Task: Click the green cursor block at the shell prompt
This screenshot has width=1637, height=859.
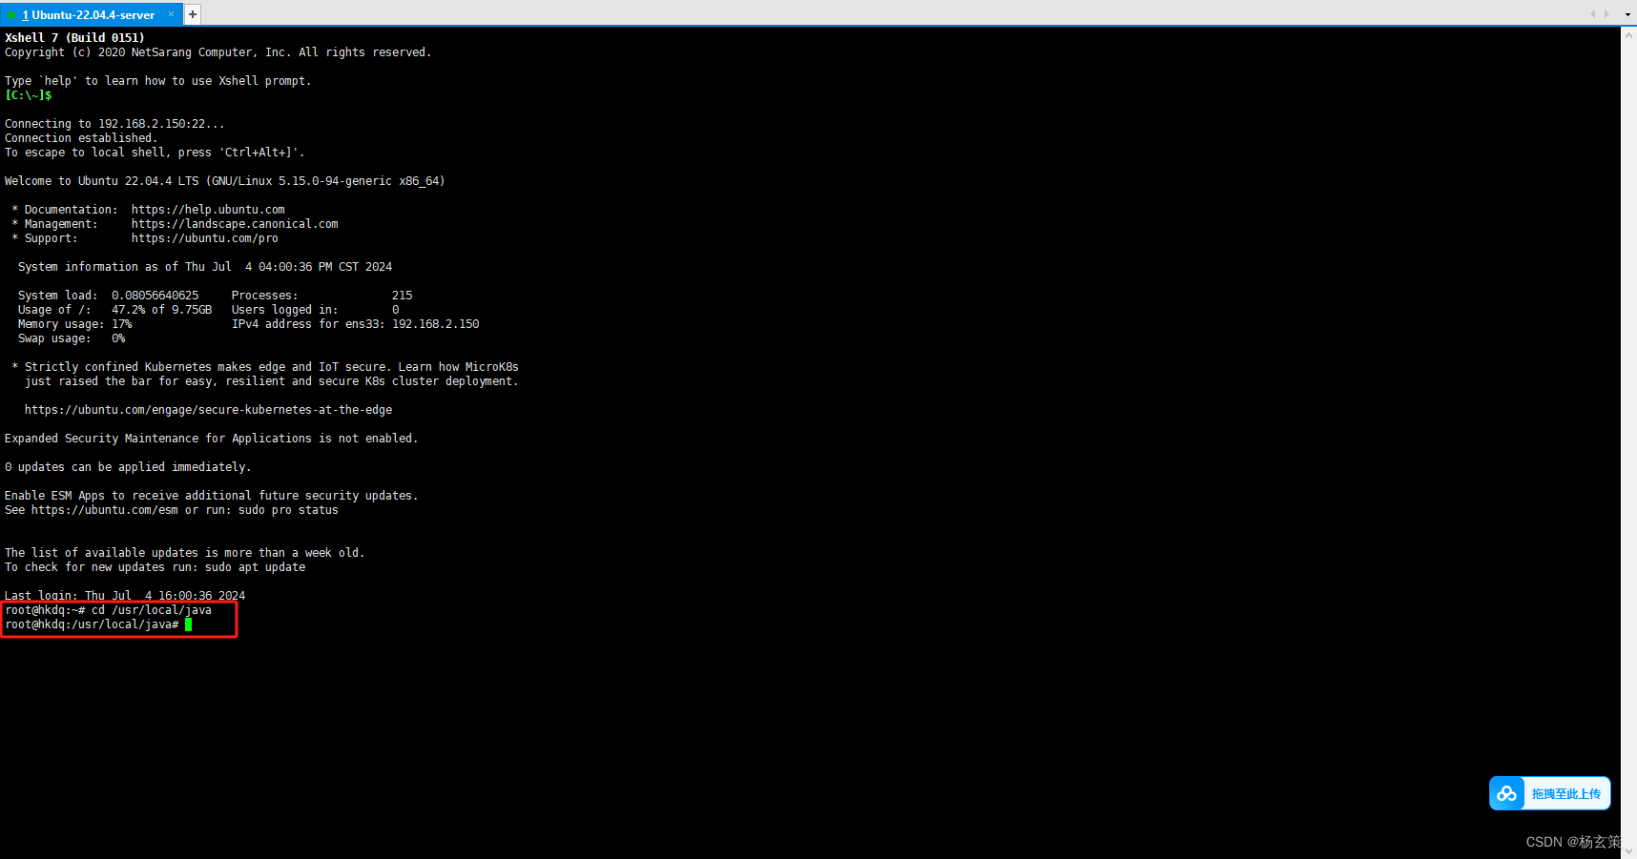Action: tap(187, 624)
